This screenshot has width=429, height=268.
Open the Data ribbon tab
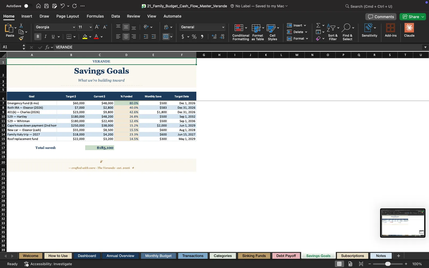(x=116, y=16)
